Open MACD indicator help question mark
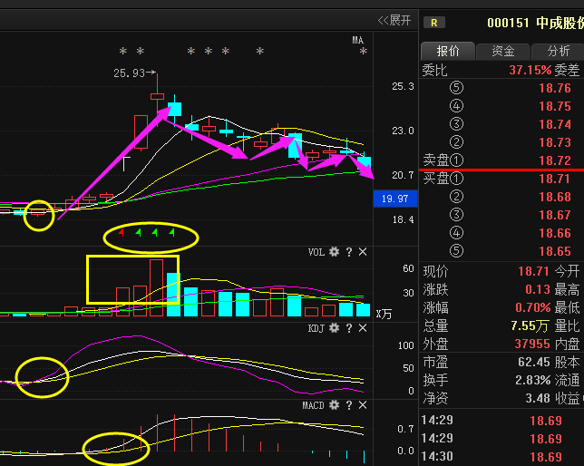This screenshot has width=584, height=466. [x=349, y=405]
